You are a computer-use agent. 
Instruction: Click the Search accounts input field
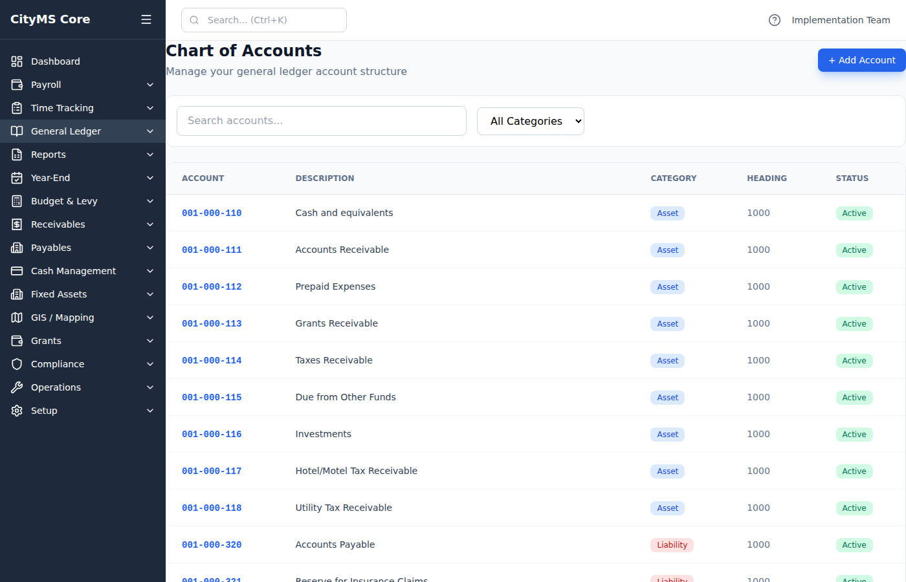tap(322, 121)
